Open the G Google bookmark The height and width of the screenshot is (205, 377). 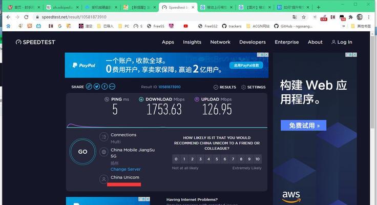(59, 26)
